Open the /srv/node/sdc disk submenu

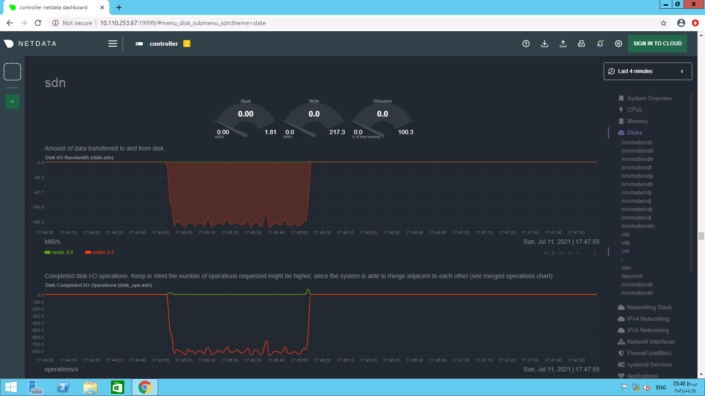pyautogui.click(x=637, y=143)
